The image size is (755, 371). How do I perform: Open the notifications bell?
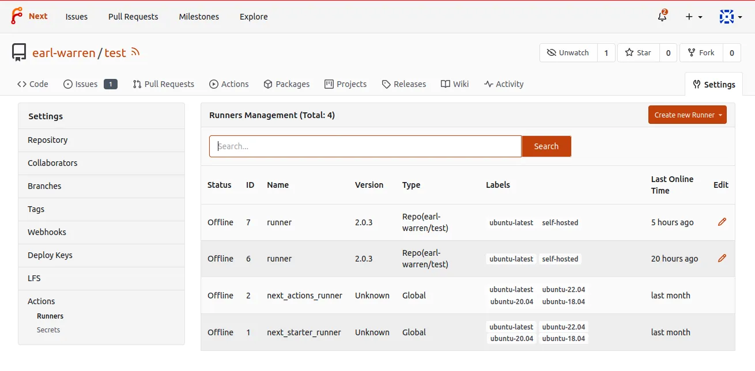coord(662,17)
